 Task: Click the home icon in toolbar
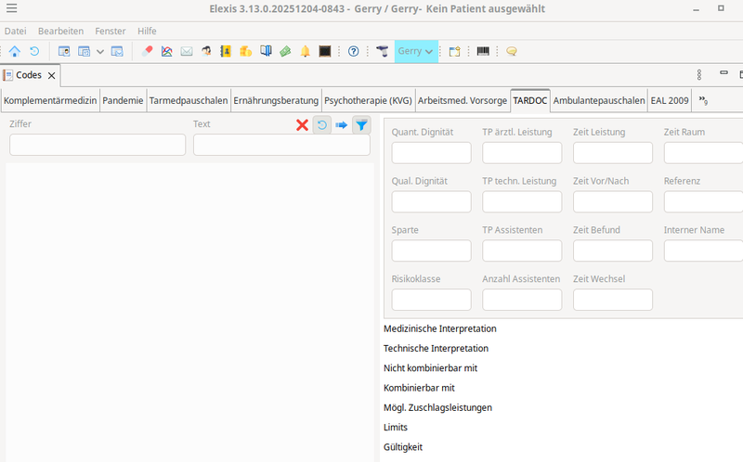click(15, 51)
